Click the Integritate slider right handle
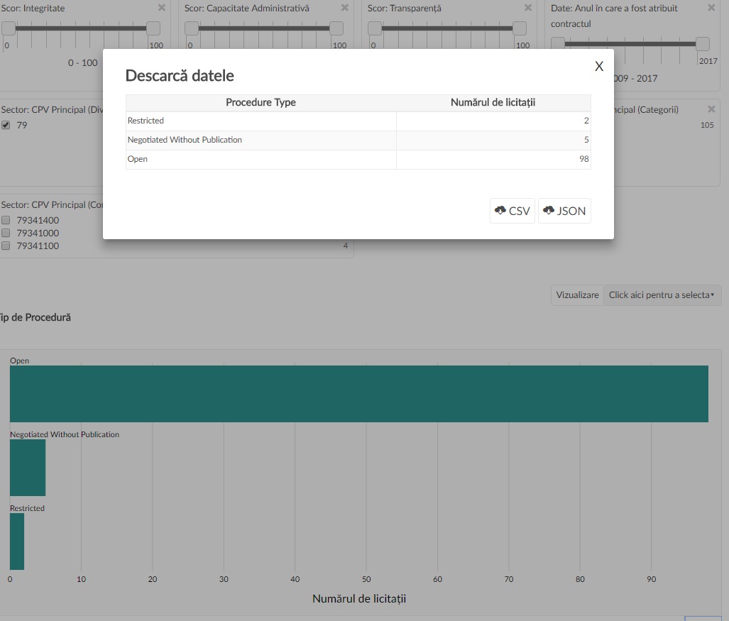The width and height of the screenshot is (729, 621). pyautogui.click(x=153, y=28)
